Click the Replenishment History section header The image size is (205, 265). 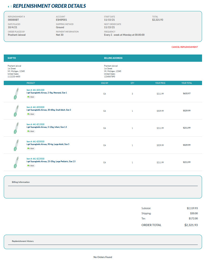click(x=23, y=241)
